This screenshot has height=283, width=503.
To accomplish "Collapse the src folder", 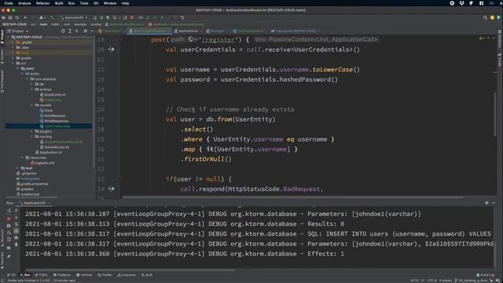I will point(13,63).
